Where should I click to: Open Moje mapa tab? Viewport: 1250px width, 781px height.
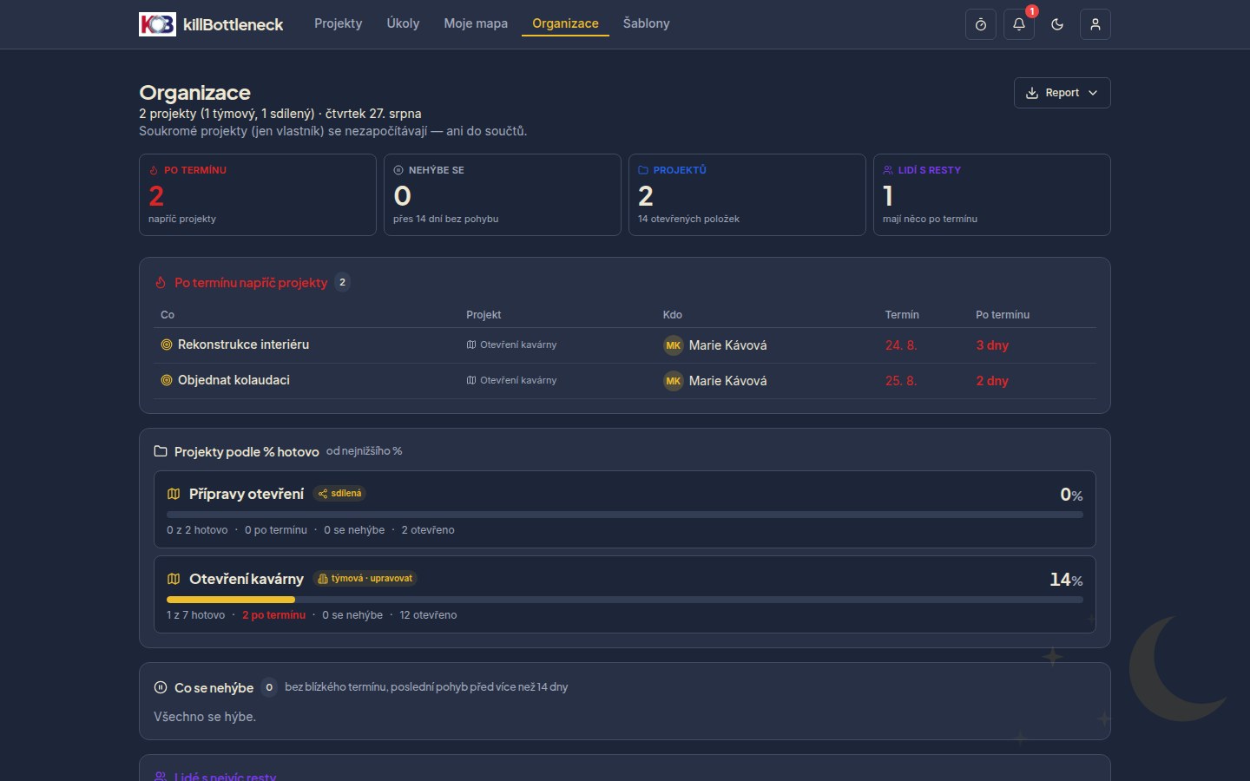[476, 23]
